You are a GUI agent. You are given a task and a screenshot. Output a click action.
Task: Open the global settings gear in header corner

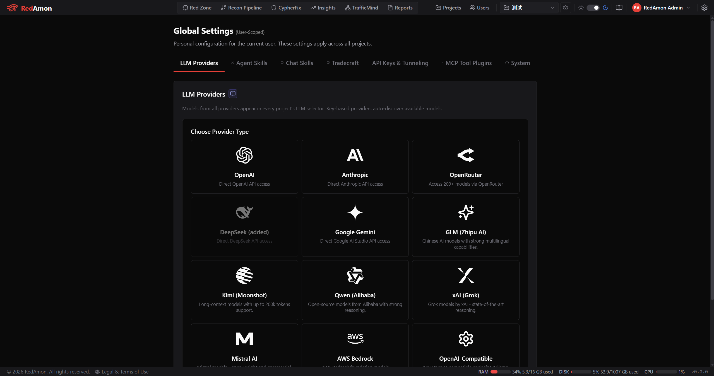(704, 8)
